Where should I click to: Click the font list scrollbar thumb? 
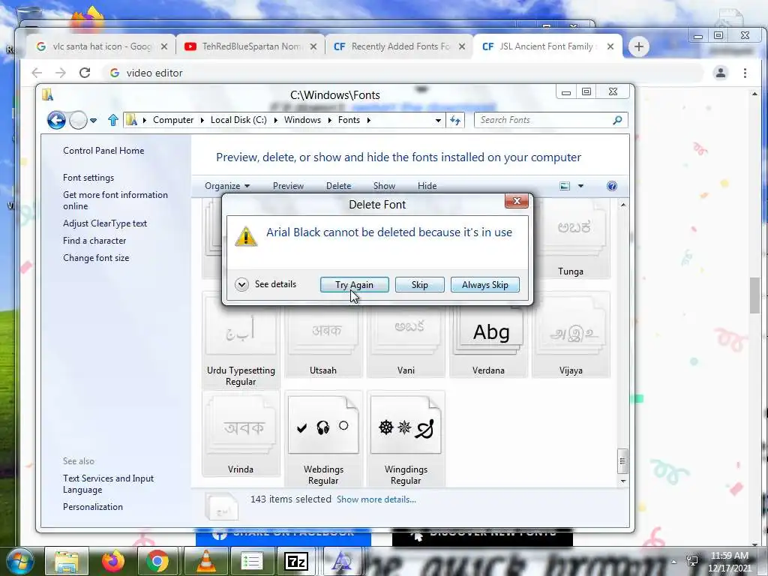click(x=622, y=461)
